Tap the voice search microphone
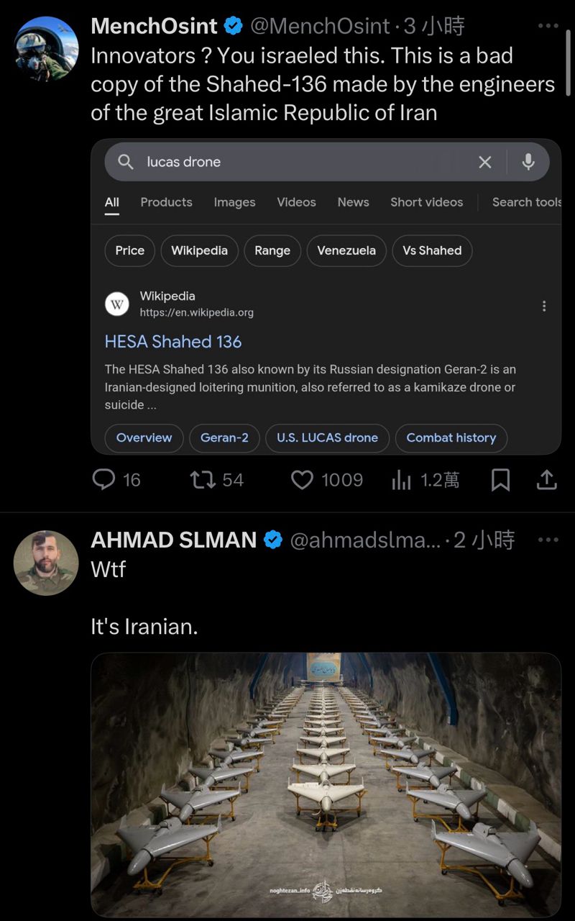 pyautogui.click(x=528, y=162)
